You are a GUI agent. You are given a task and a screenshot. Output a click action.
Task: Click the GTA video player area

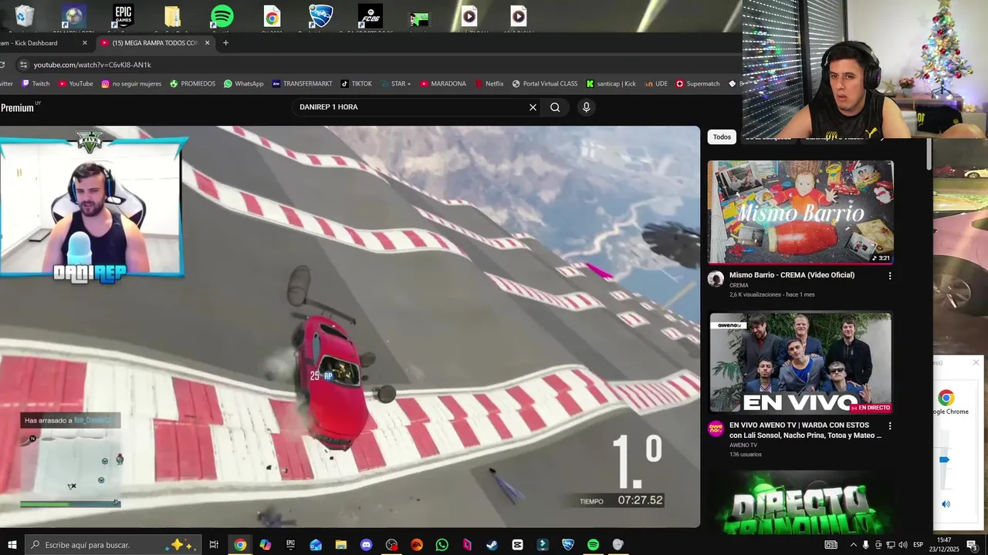[350, 327]
